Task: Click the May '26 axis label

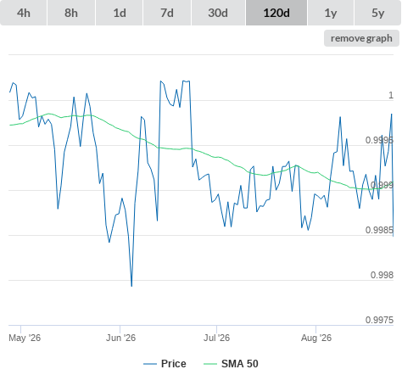Action: [x=25, y=338]
